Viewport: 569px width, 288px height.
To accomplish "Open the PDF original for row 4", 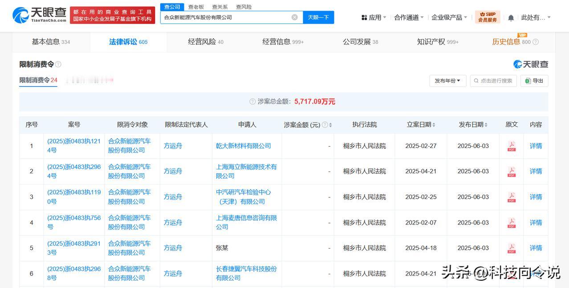I will coord(512,223).
